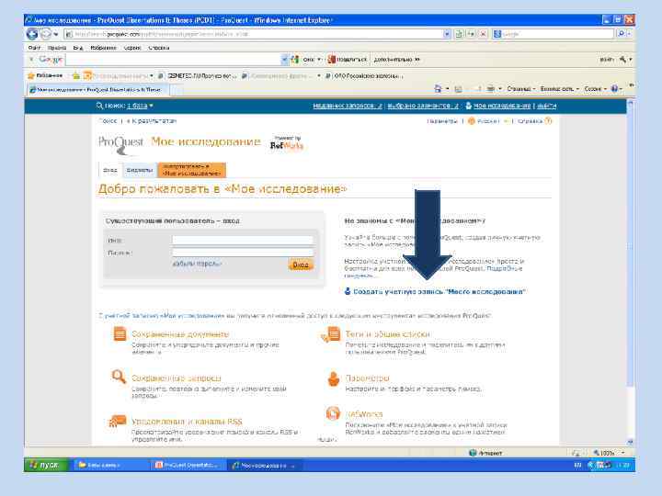The width and height of the screenshot is (662, 496).
Task: Click the IE search magnifier button
Action: click(622, 34)
